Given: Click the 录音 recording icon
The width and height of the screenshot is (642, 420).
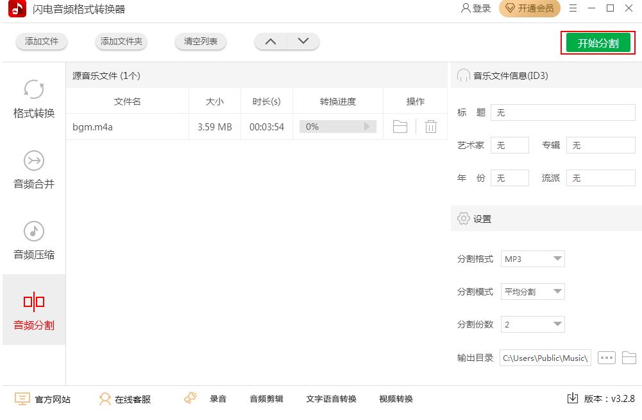Looking at the screenshot, I should [x=190, y=398].
